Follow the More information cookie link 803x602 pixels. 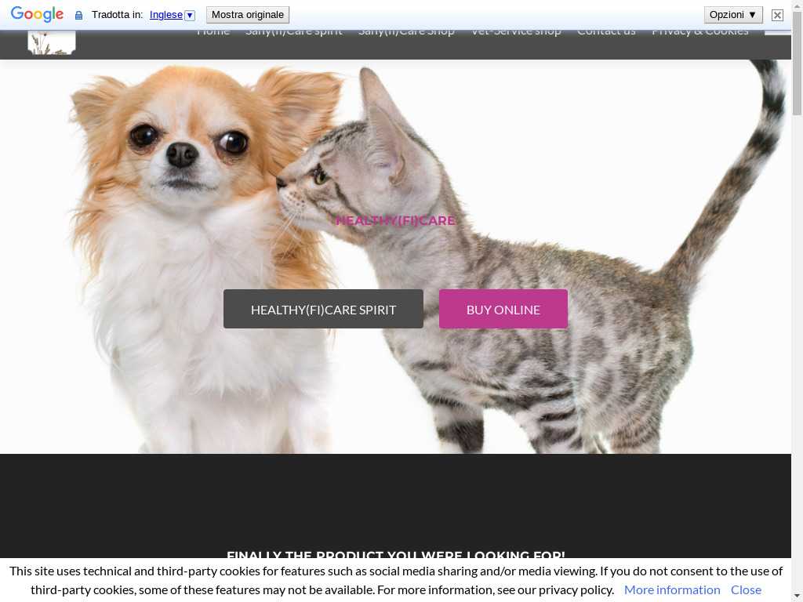(672, 589)
